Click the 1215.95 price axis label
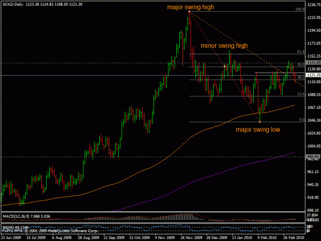This screenshot has height=241, width=321. pyautogui.click(x=314, y=17)
